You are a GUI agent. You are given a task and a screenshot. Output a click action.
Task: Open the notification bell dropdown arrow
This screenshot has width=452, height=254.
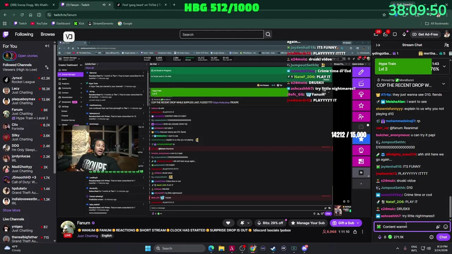click(x=248, y=223)
